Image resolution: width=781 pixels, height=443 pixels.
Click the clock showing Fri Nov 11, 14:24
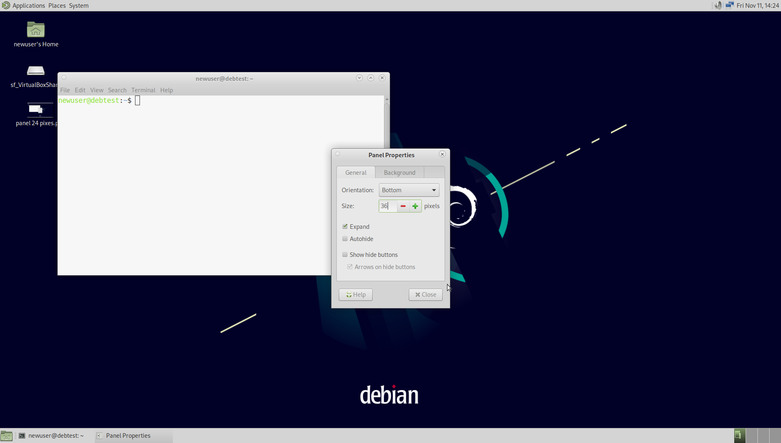[758, 5]
